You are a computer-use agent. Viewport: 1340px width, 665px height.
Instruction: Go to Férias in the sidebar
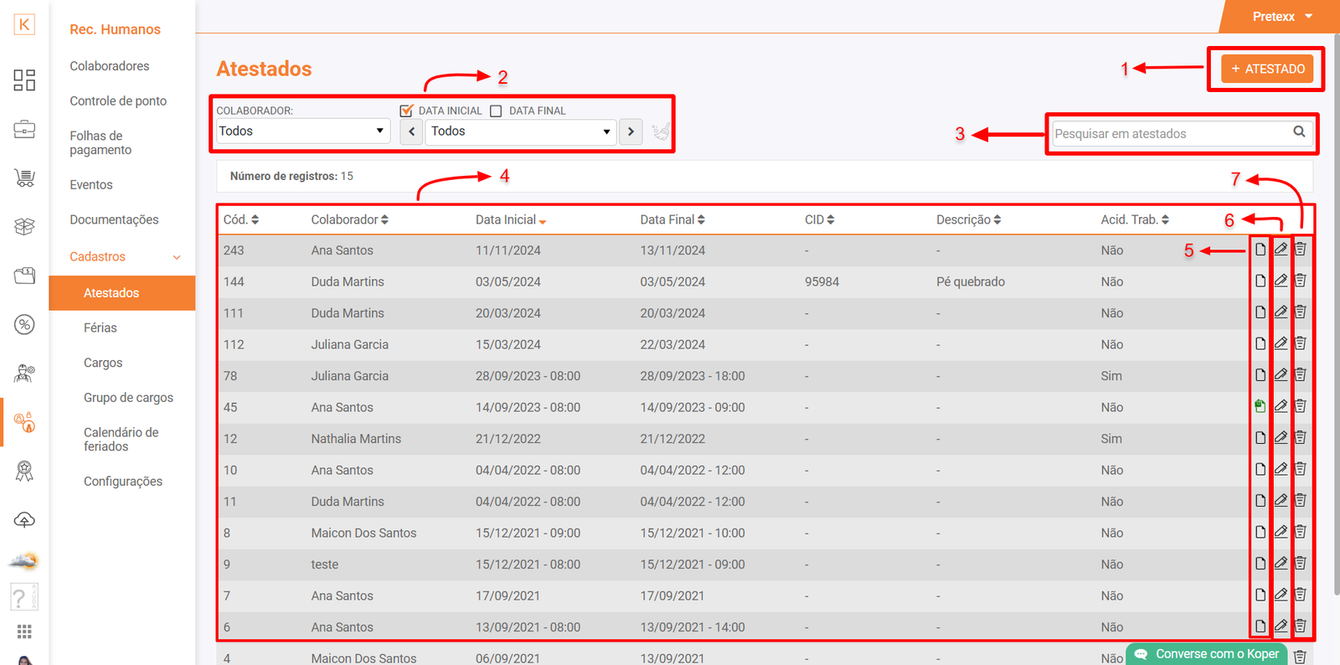(100, 328)
